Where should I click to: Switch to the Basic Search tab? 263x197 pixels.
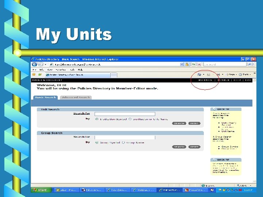pos(45,97)
